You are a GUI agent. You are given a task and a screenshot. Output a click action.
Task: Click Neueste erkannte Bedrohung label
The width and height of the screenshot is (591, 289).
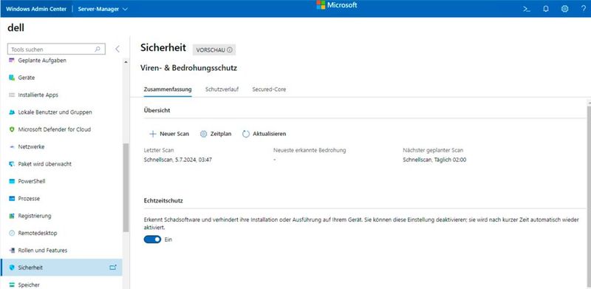tap(310, 150)
